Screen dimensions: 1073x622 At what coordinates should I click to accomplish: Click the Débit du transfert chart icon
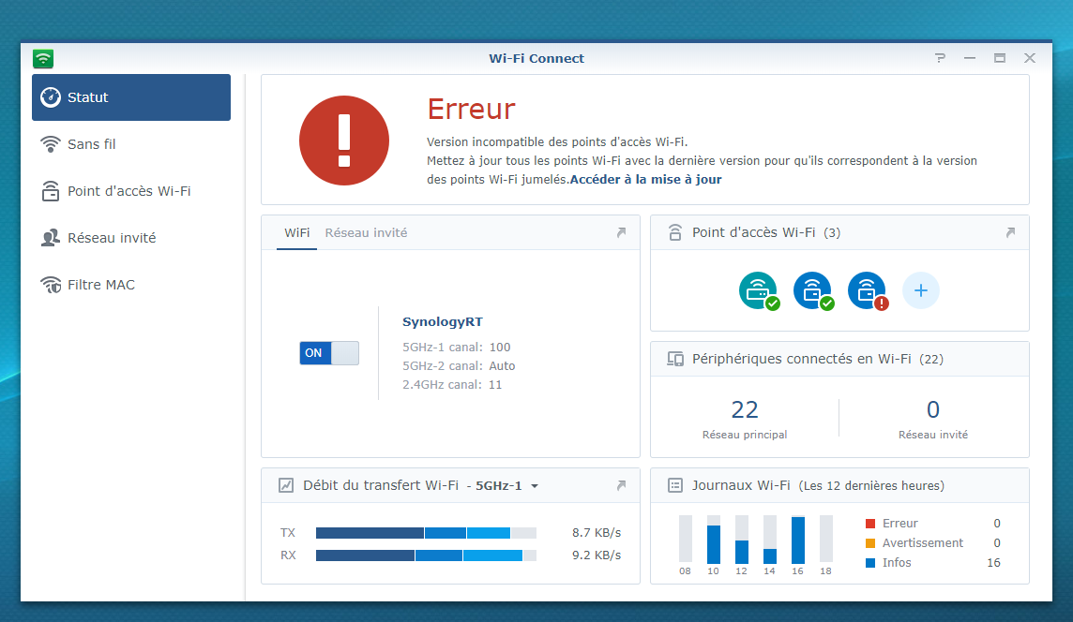pyautogui.click(x=286, y=485)
